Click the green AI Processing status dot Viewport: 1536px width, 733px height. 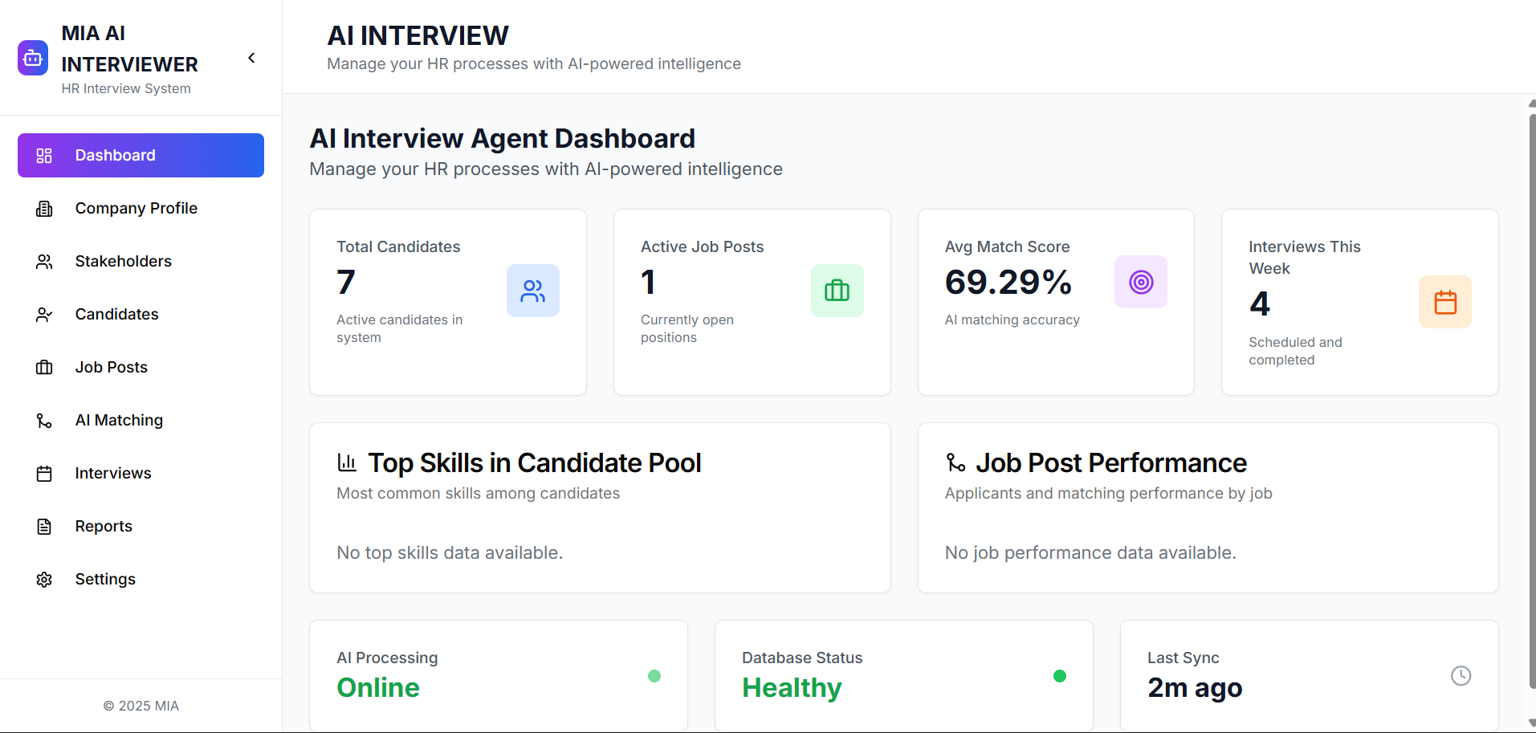(654, 676)
